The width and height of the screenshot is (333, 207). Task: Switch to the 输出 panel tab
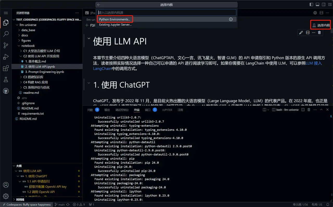tap(107, 110)
